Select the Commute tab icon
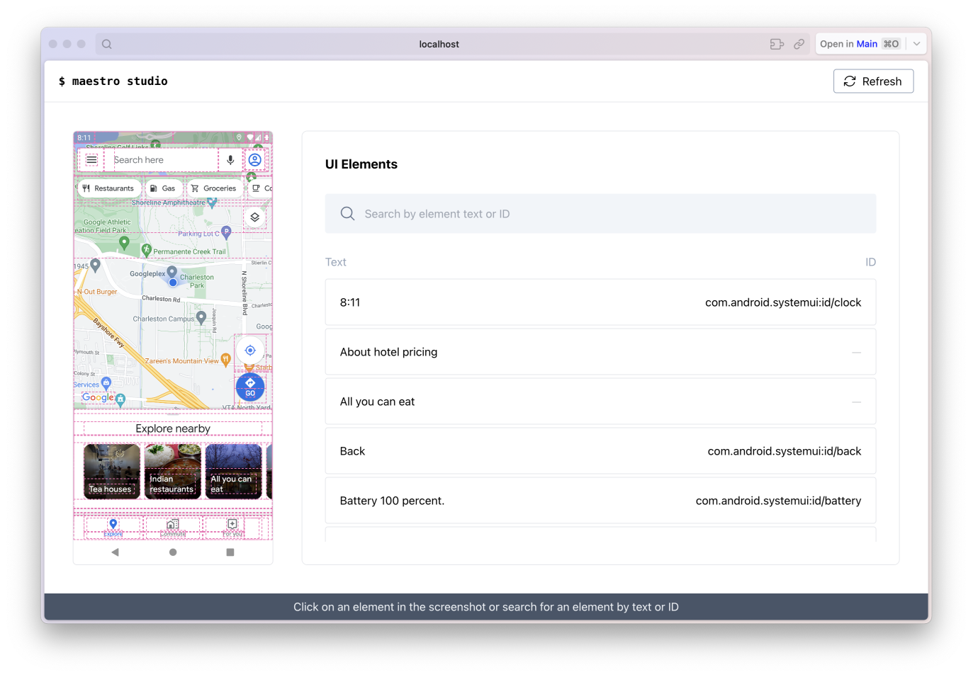Viewport: 973px width, 677px height. pyautogui.click(x=173, y=524)
